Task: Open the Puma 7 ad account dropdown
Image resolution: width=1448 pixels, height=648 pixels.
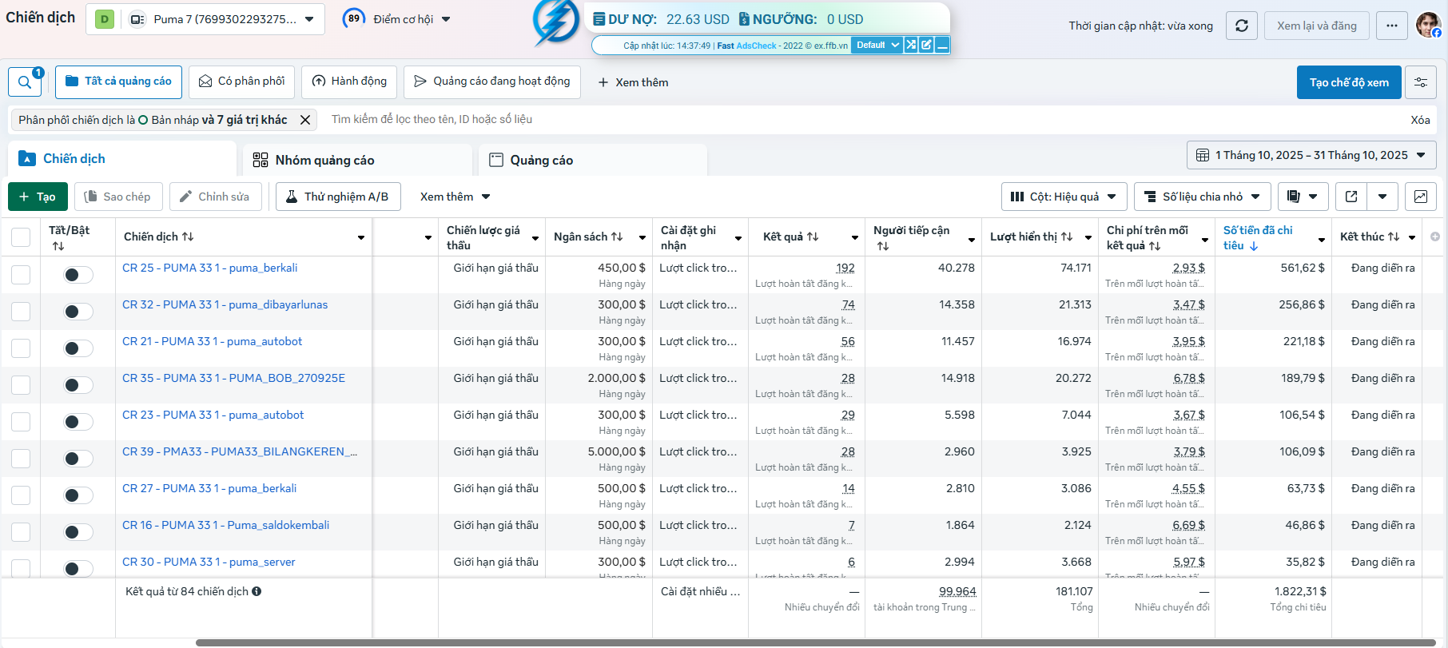Action: (x=205, y=19)
